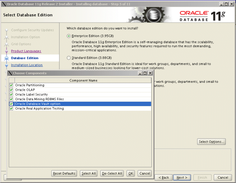
Task: Toggle Oracle Real Application Testing checkbox
Action: [11, 109]
